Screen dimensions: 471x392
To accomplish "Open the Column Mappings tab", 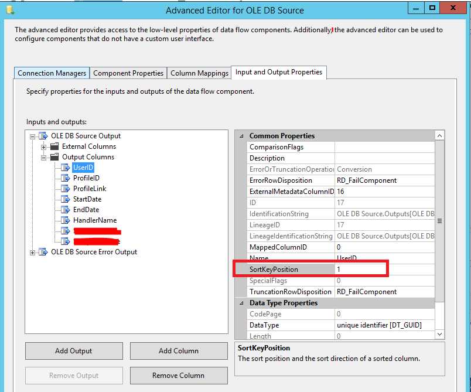I will click(199, 73).
